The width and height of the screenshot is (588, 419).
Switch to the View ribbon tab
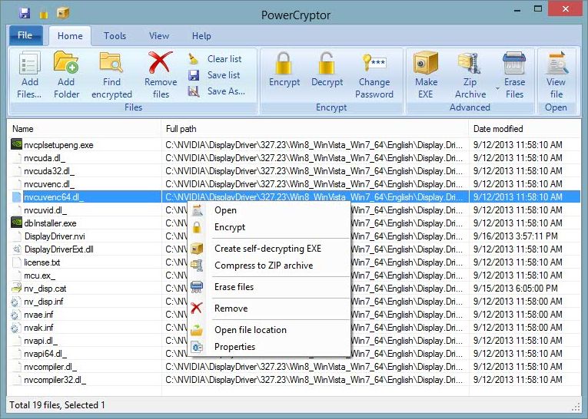(159, 36)
